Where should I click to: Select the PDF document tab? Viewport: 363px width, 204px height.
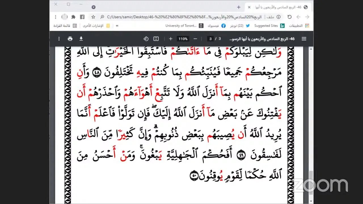(x=278, y=7)
